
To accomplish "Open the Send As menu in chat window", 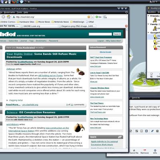I will 136,98.
